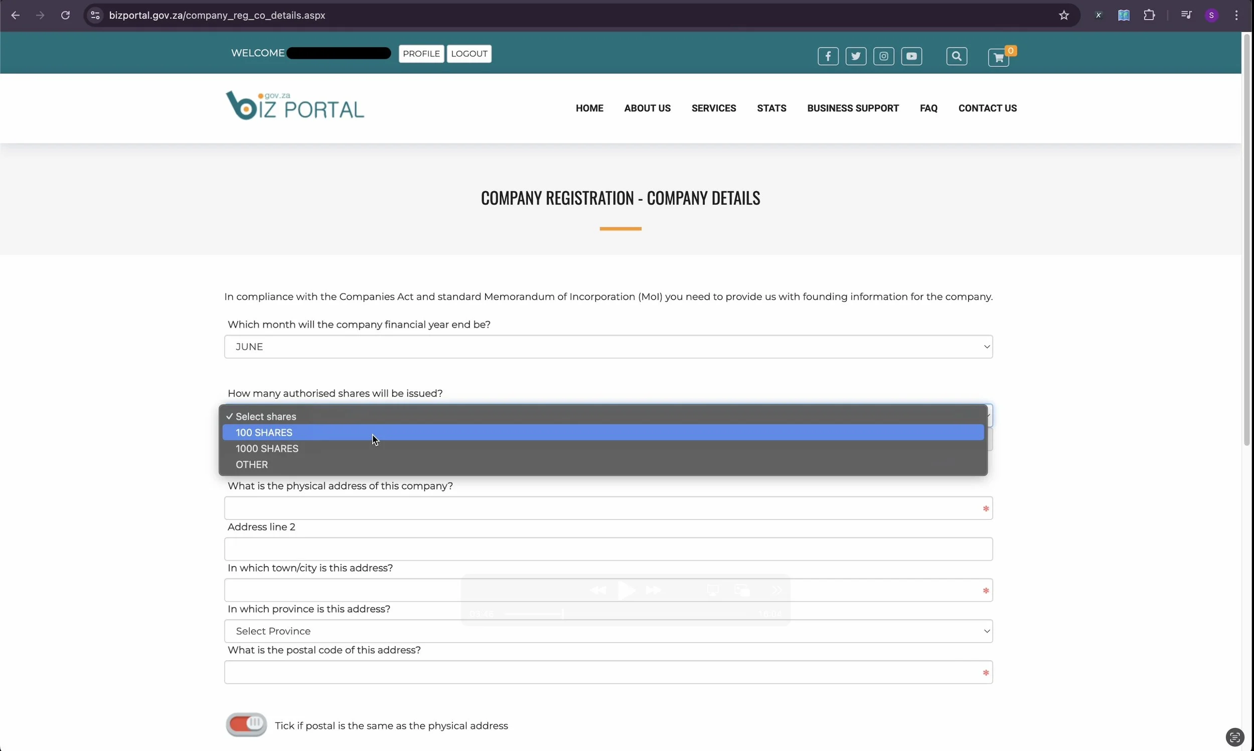Open the Instagram social icon
Screen dimensions: 1254x751
click(883, 56)
